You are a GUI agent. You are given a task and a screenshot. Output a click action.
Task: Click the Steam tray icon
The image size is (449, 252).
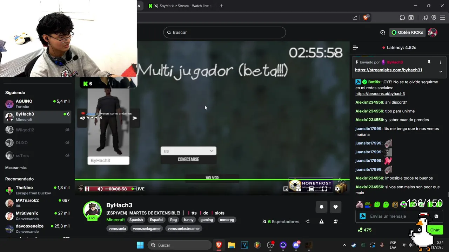(x=354, y=245)
